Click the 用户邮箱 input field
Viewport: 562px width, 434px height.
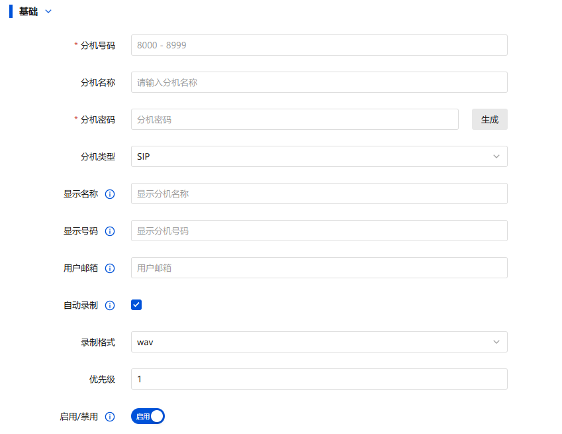319,268
